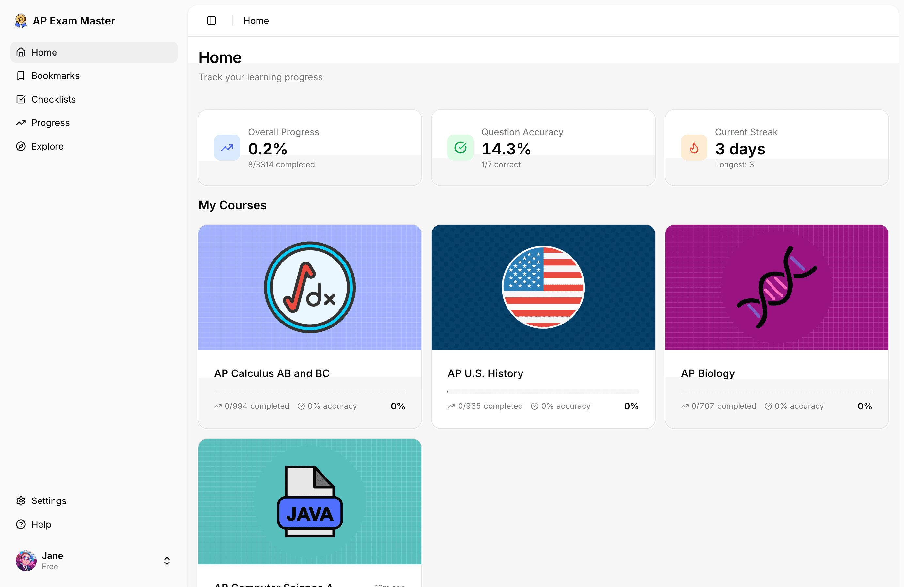Select Home in the sidebar navigation

click(x=44, y=52)
